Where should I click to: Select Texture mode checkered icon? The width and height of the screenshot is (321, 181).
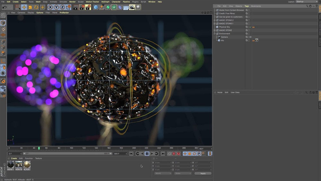click(x=3, y=29)
